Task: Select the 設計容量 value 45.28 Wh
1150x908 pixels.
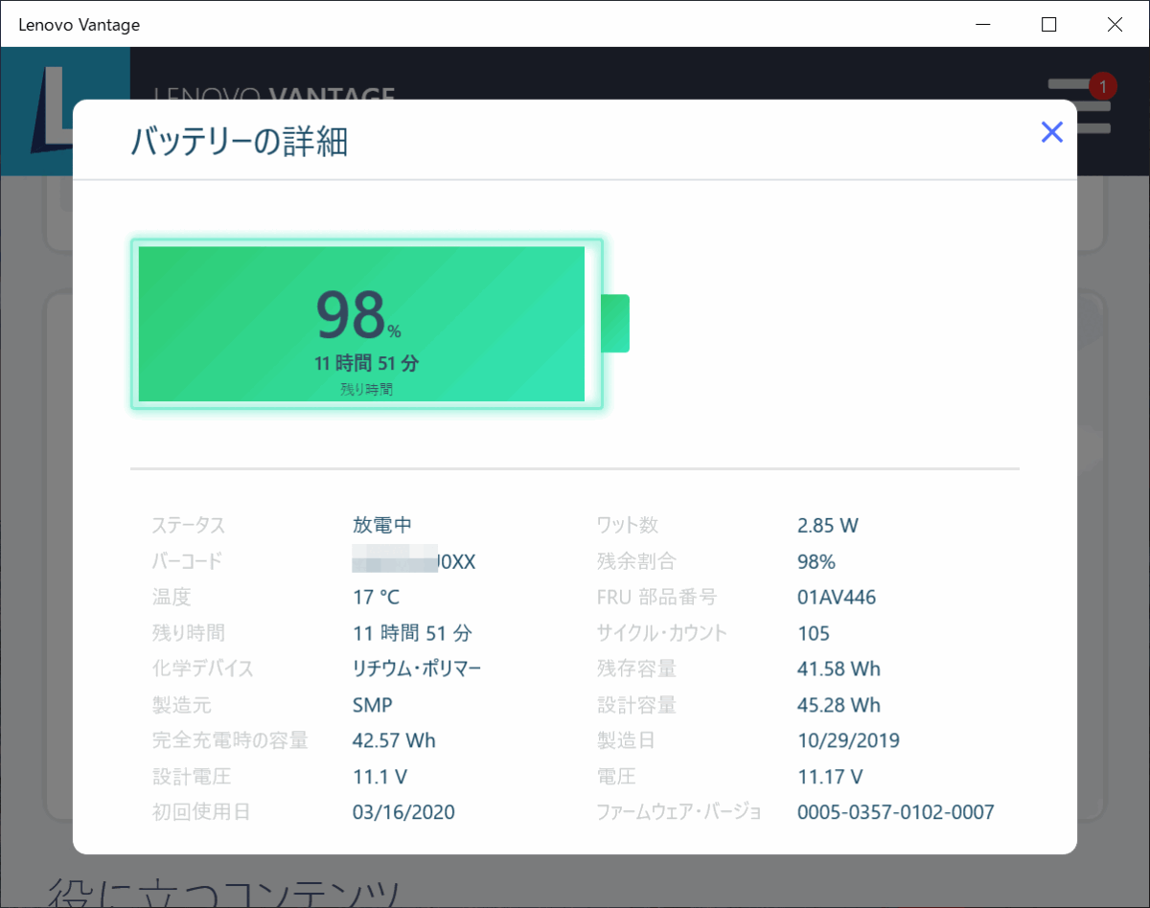Action: click(839, 705)
